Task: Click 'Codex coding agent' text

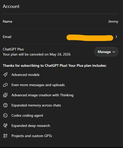Action: (x=27, y=116)
